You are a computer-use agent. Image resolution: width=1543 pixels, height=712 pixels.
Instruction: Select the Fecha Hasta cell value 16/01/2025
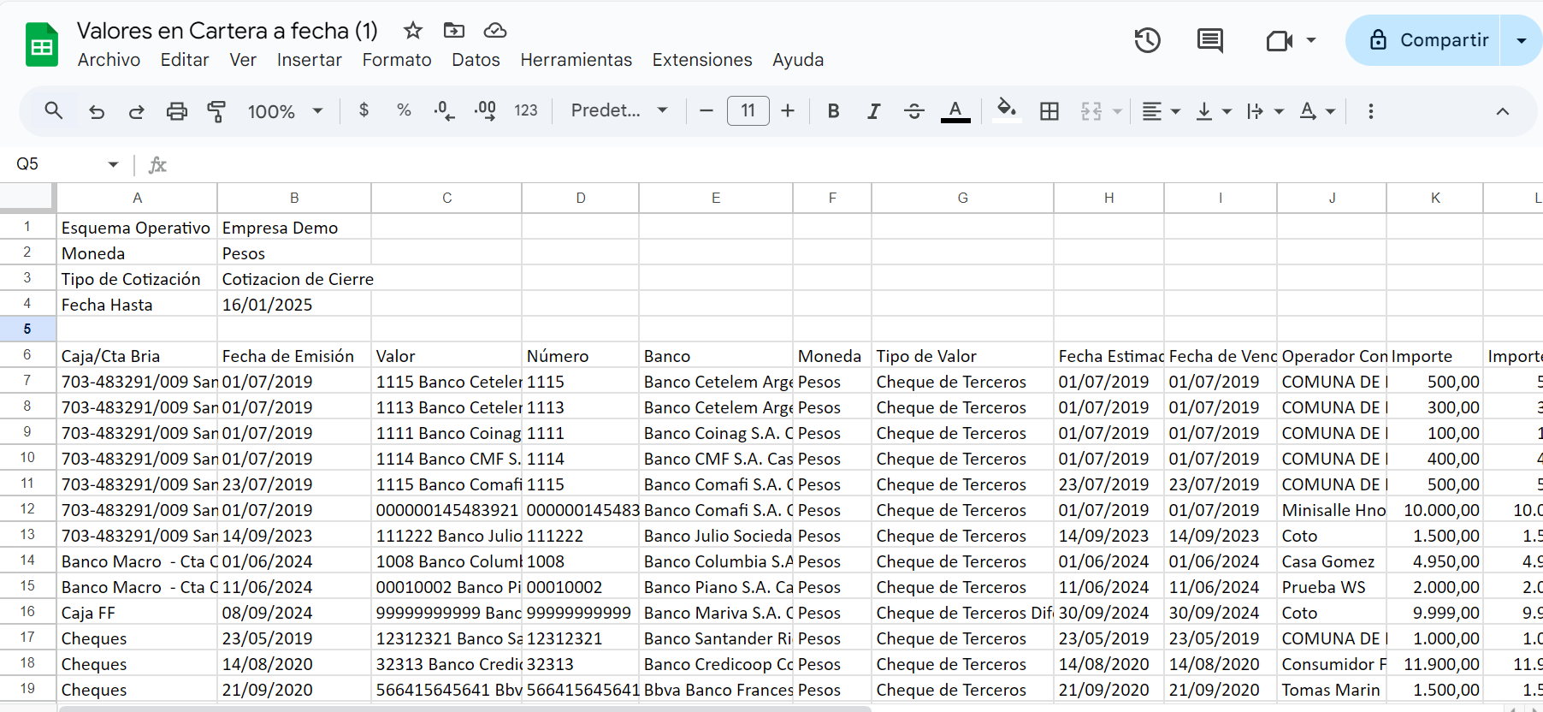point(294,304)
